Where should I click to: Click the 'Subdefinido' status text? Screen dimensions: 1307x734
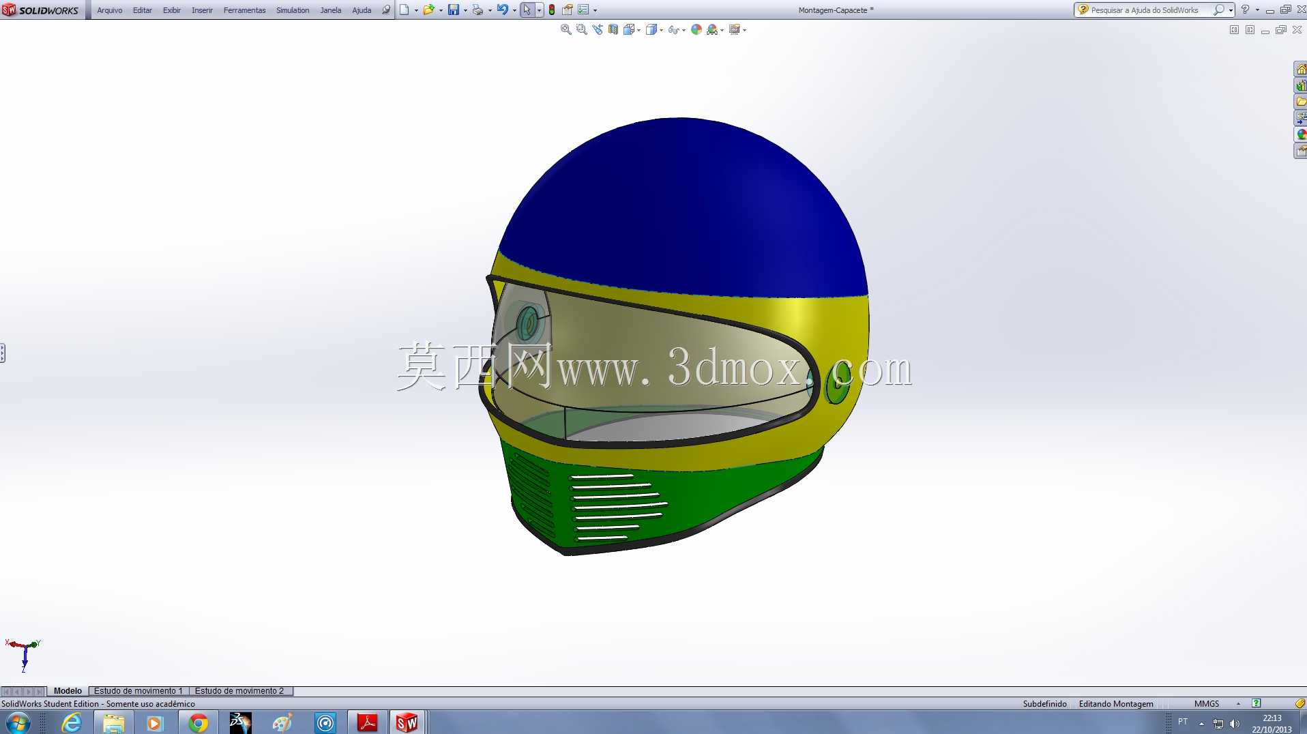(1044, 703)
